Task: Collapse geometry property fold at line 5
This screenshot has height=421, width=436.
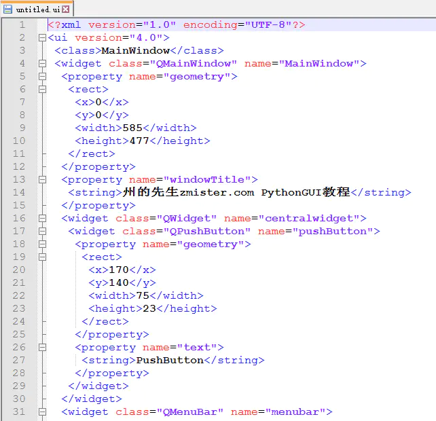Action: pos(42,77)
